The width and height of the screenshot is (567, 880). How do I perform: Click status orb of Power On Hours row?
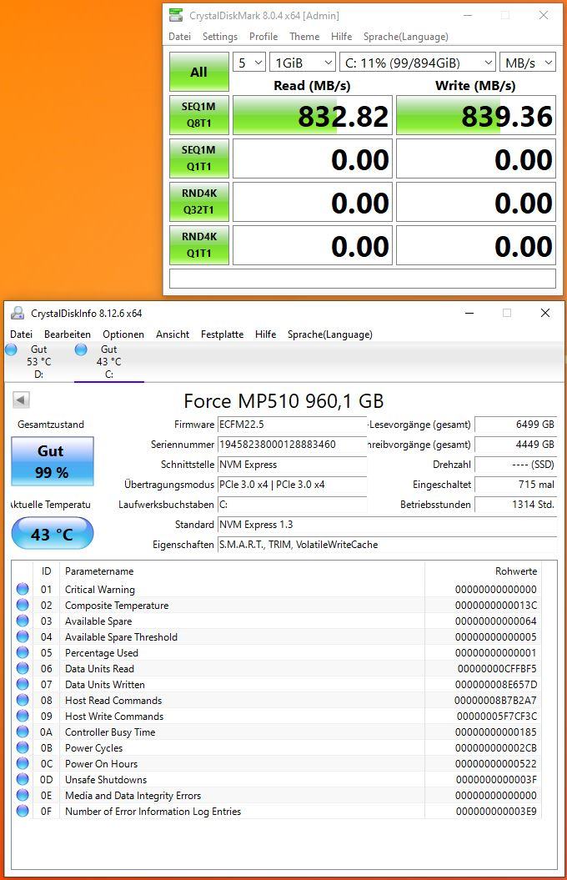[23, 763]
